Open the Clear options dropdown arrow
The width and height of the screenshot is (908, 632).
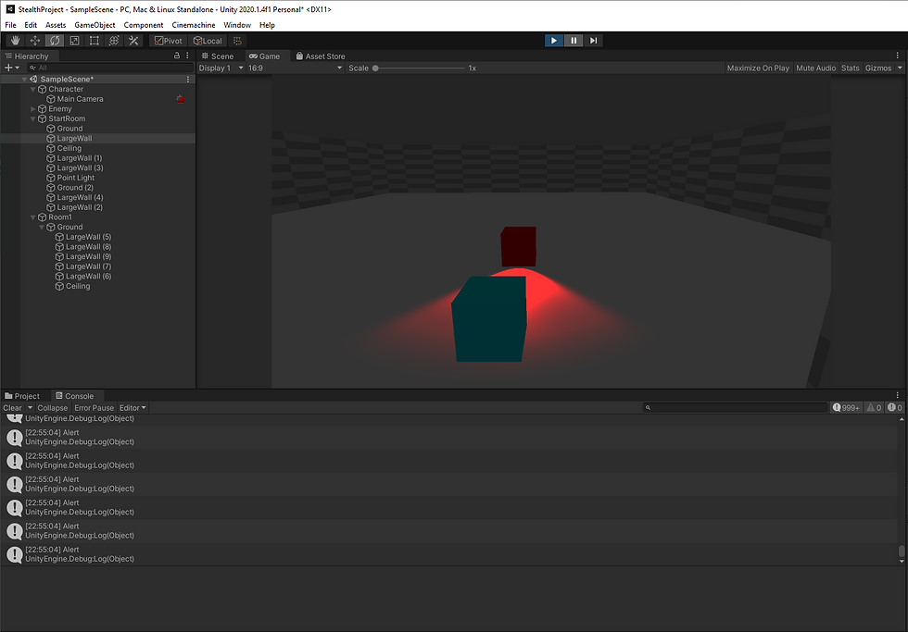(x=30, y=408)
